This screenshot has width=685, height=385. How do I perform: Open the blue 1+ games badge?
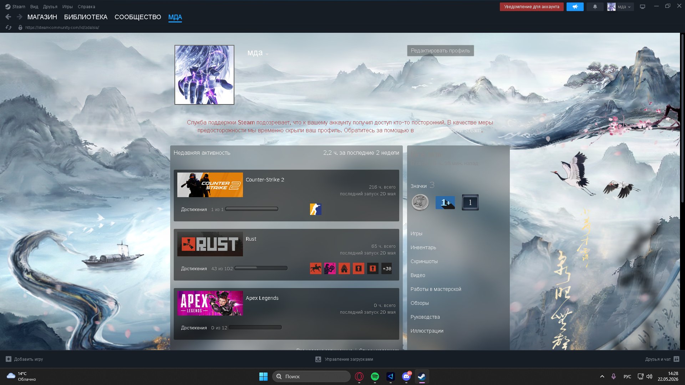click(x=445, y=202)
